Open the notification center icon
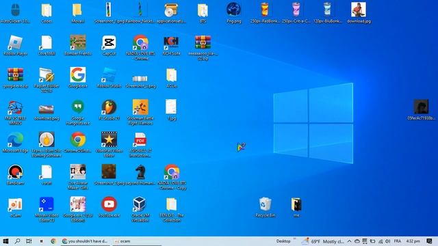The width and height of the screenshot is (438, 246). click(x=429, y=241)
